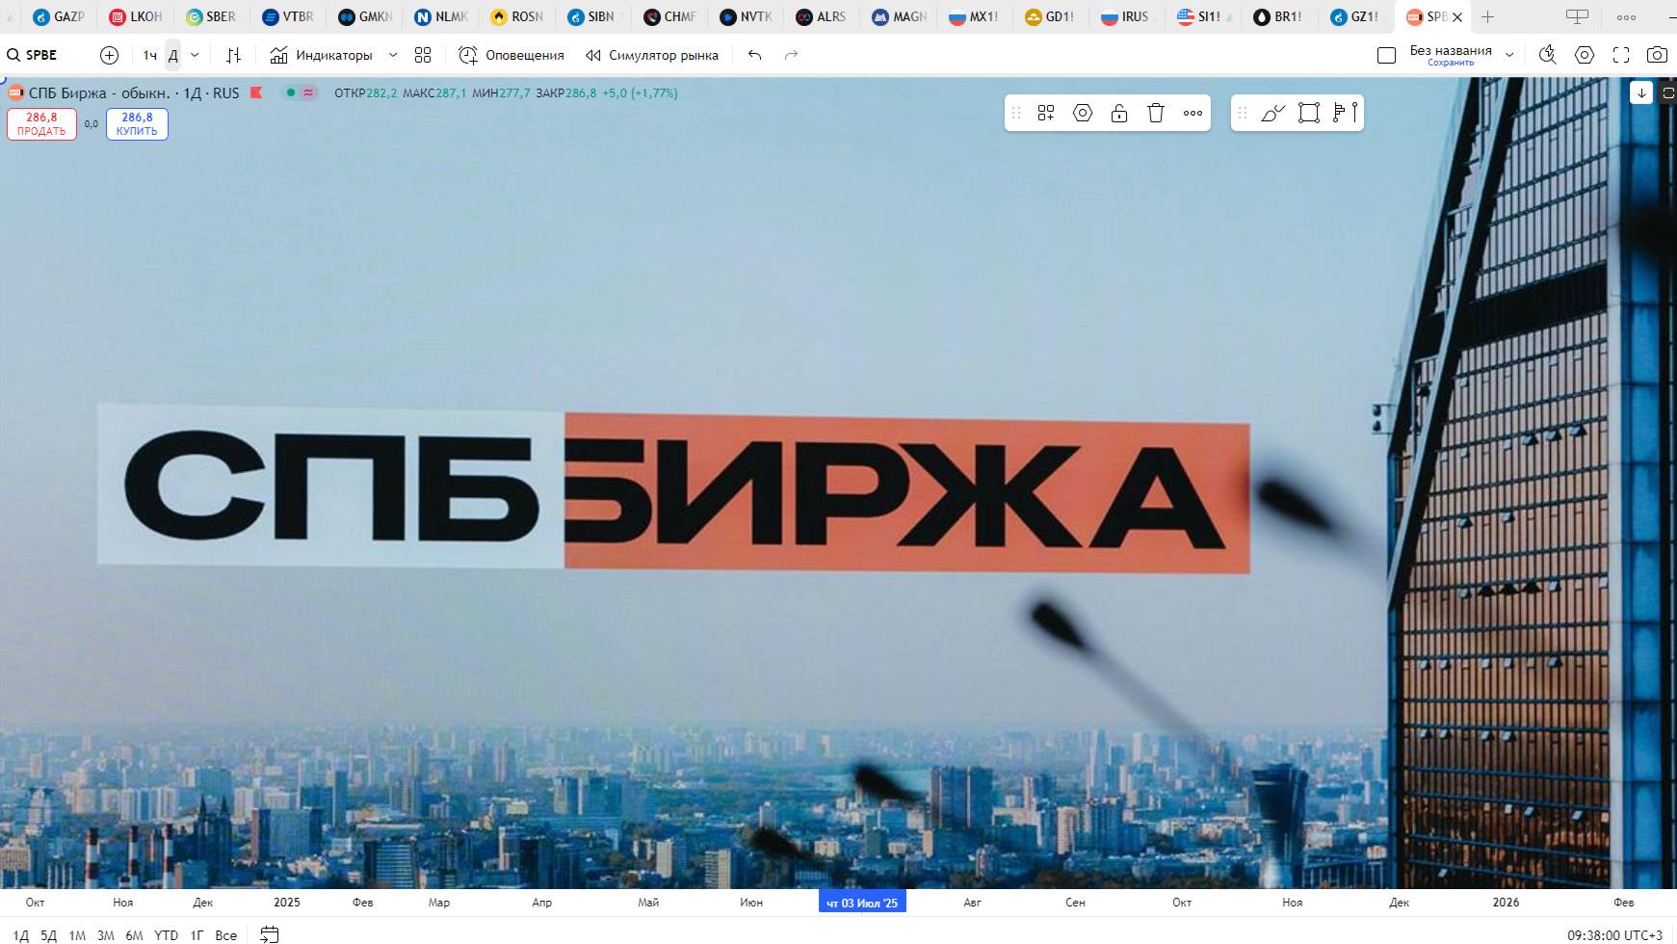Close the active SPBE tab
Image resolution: width=1677 pixels, height=944 pixels.
point(1457,16)
